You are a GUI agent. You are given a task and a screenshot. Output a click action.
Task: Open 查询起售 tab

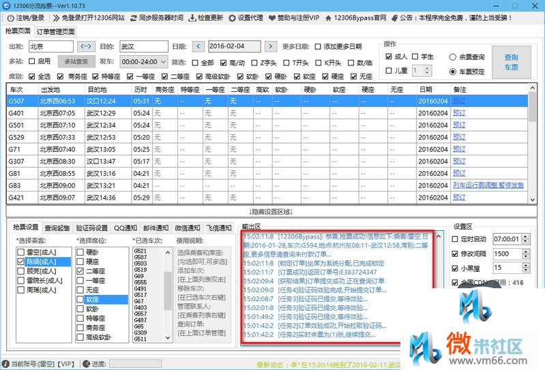tap(57, 228)
